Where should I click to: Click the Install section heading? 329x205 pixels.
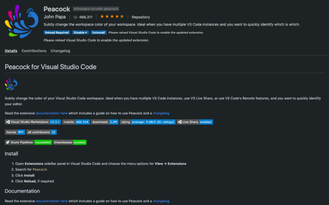(x=11, y=154)
